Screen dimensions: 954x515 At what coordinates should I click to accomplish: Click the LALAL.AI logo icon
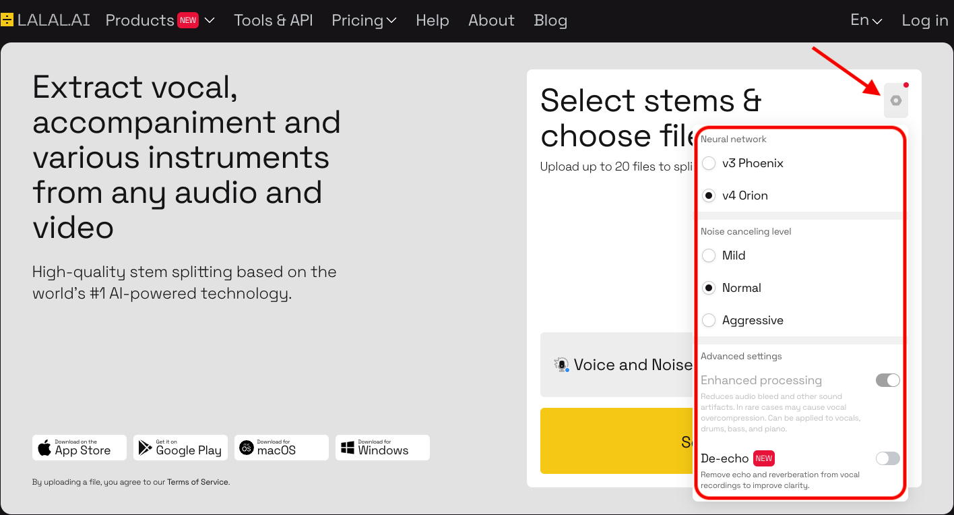tap(6, 20)
